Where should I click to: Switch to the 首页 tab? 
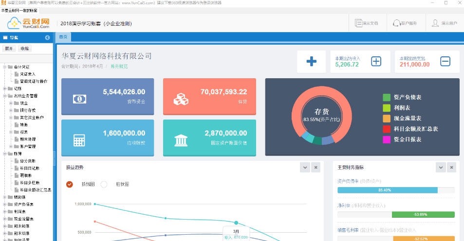click(x=63, y=37)
